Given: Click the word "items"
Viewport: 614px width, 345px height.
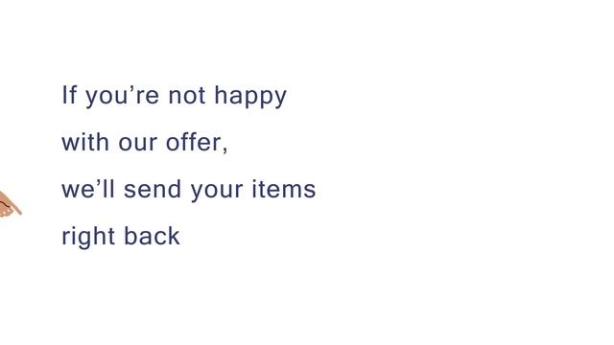Looking at the screenshot, I should (284, 189).
